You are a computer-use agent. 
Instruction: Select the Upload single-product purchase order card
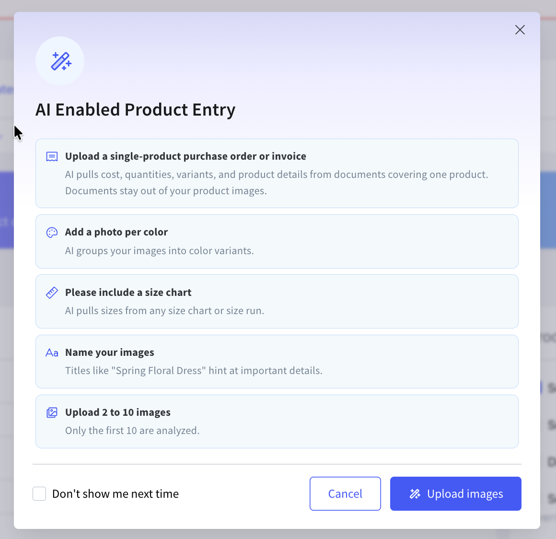277,174
